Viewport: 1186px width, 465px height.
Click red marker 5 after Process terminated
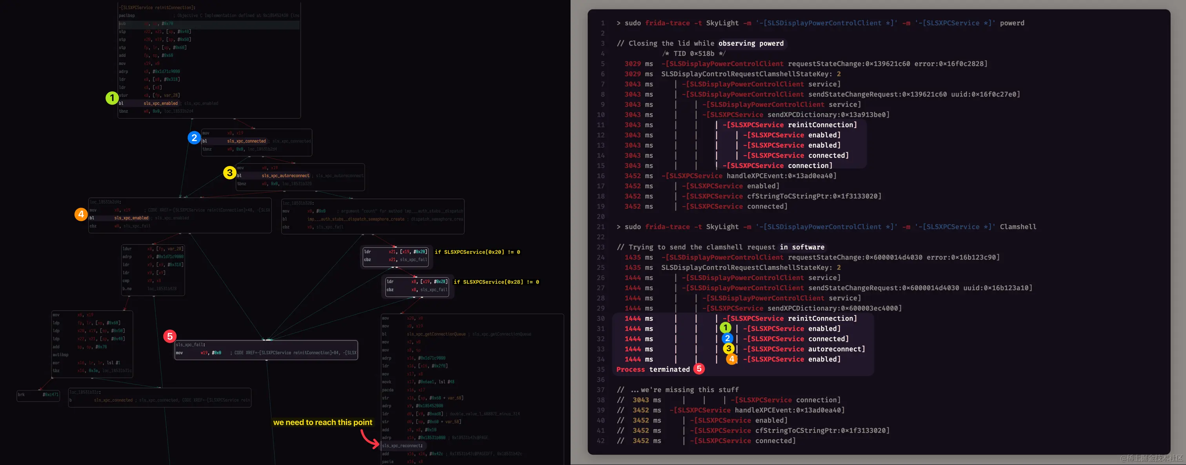[699, 369]
